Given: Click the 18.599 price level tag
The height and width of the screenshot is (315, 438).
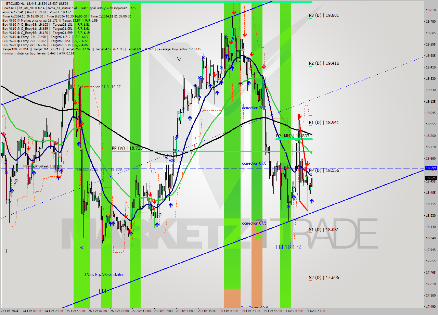Looking at the screenshot, I should [430, 168].
